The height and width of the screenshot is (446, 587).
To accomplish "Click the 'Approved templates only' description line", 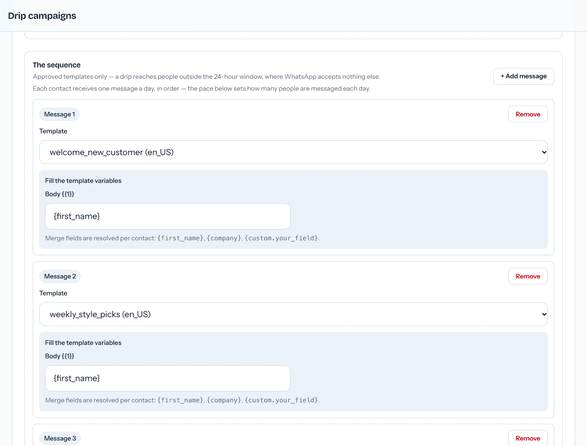I will [x=206, y=77].
